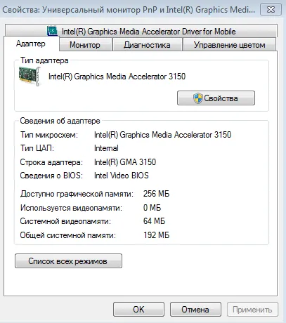The image size is (286, 323).
Task: Click the 64 МБ system video memory value
Action: click(x=154, y=221)
